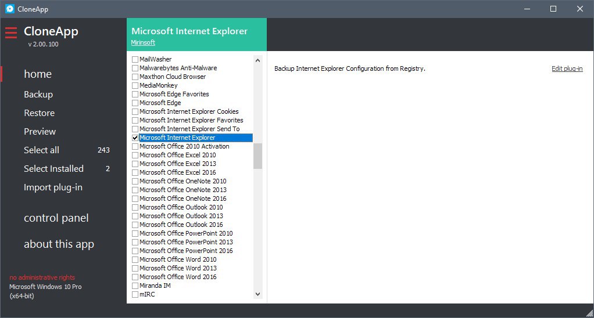Image resolution: width=594 pixels, height=318 pixels.
Task: Tick Microsoft Edge Favorites checkbox
Action: [x=135, y=94]
